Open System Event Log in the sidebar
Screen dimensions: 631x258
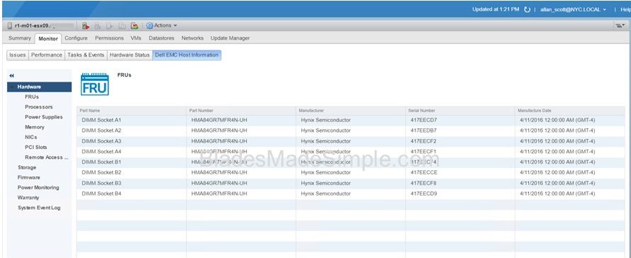pyautogui.click(x=39, y=208)
